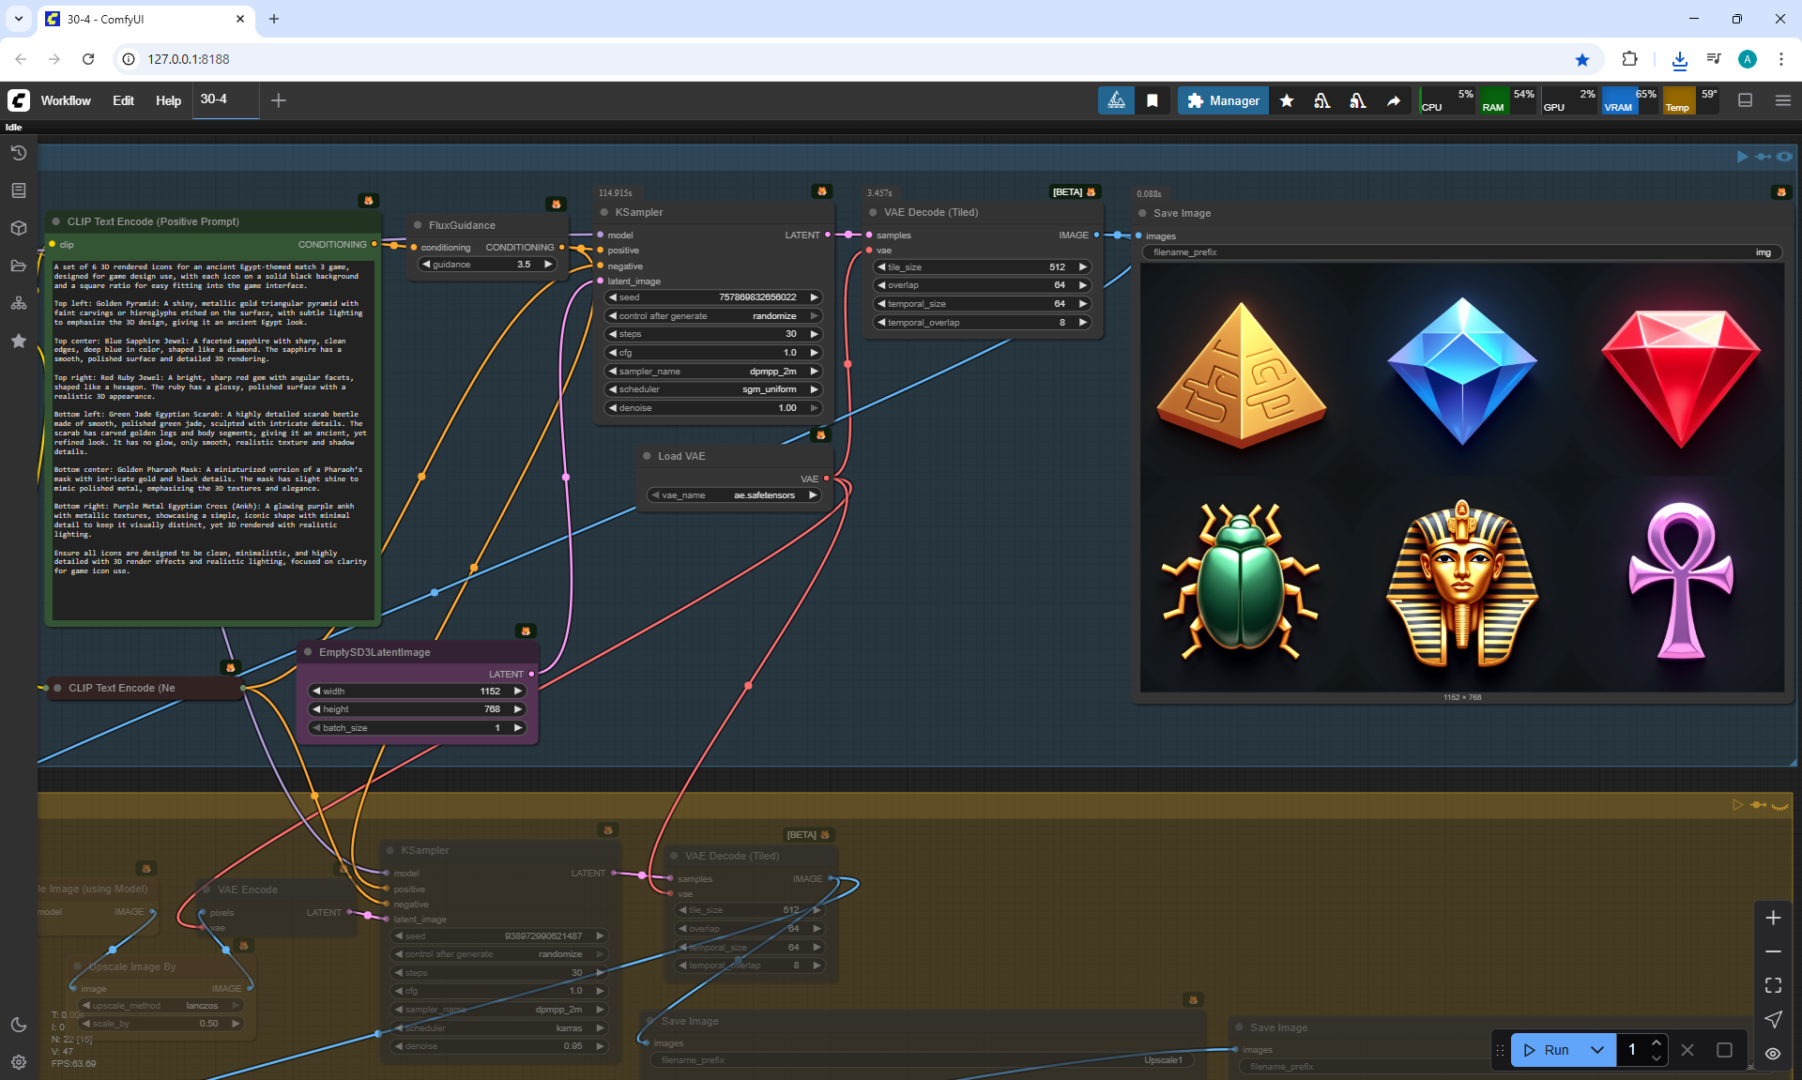Open the workflows folder sidebar icon
The image size is (1802, 1080).
(19, 266)
